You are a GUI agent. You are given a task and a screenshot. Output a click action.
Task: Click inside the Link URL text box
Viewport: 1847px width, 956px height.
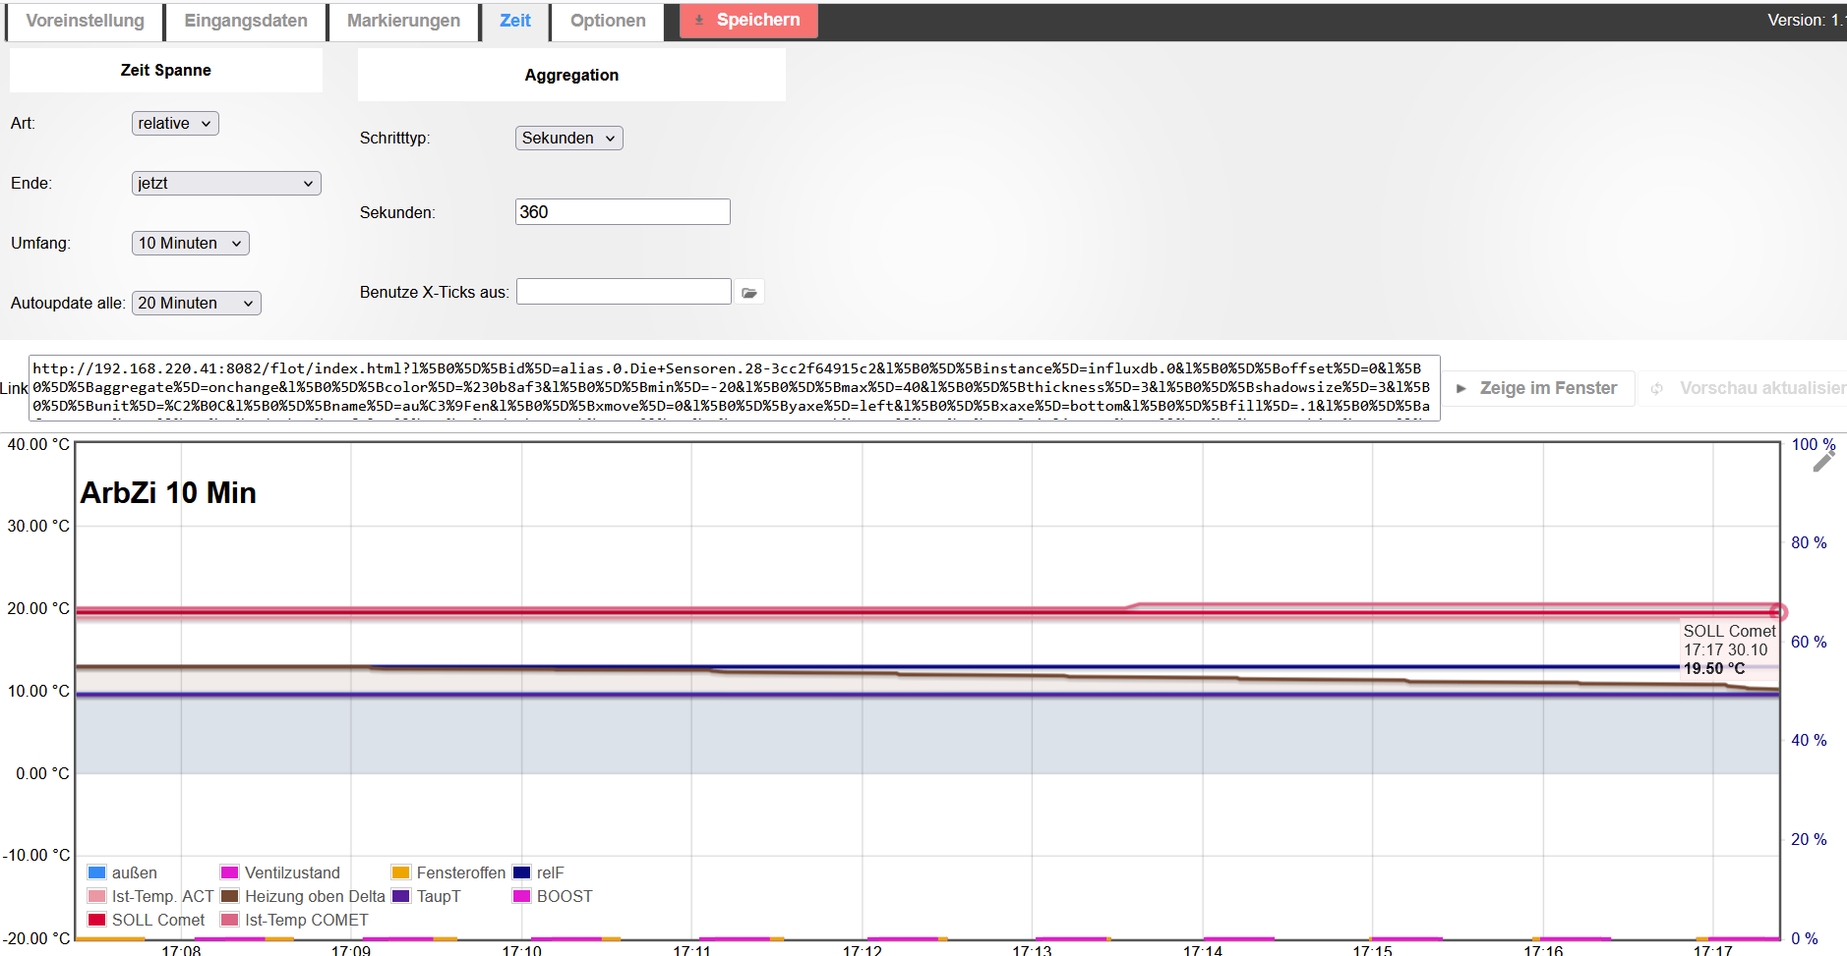734,387
